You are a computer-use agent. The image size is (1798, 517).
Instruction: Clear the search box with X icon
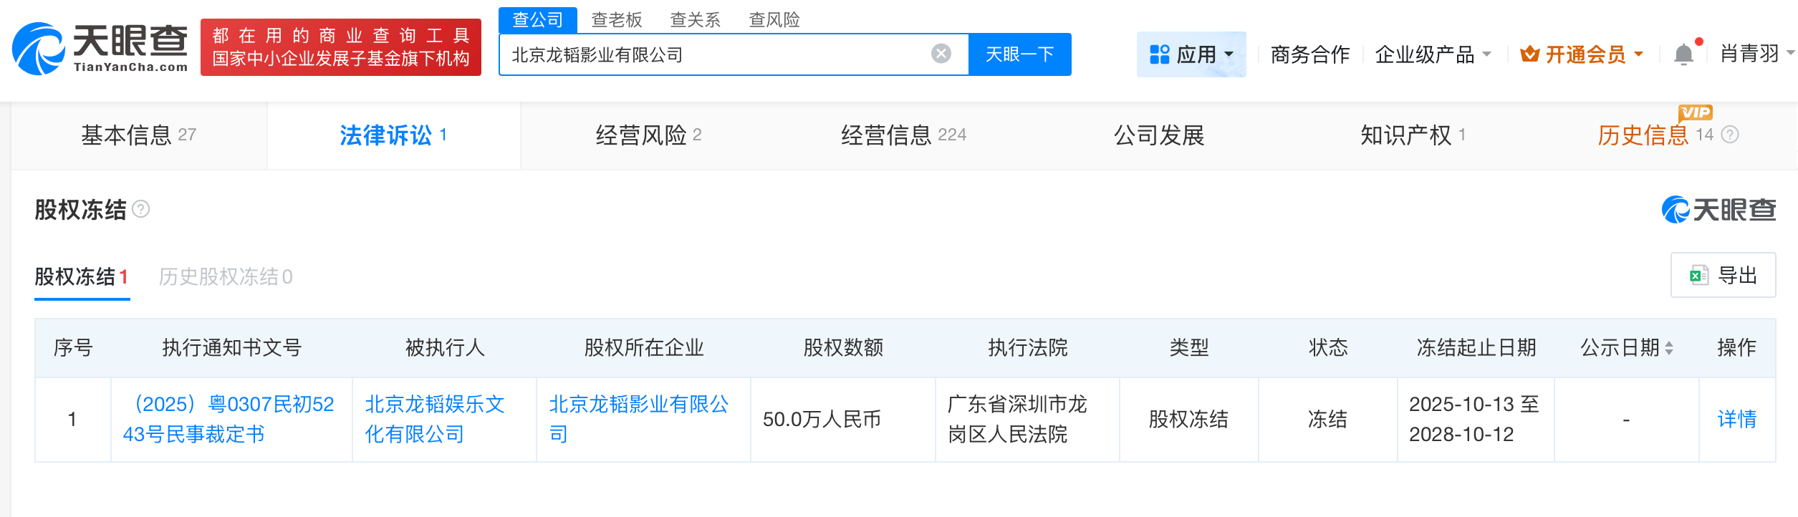(941, 54)
